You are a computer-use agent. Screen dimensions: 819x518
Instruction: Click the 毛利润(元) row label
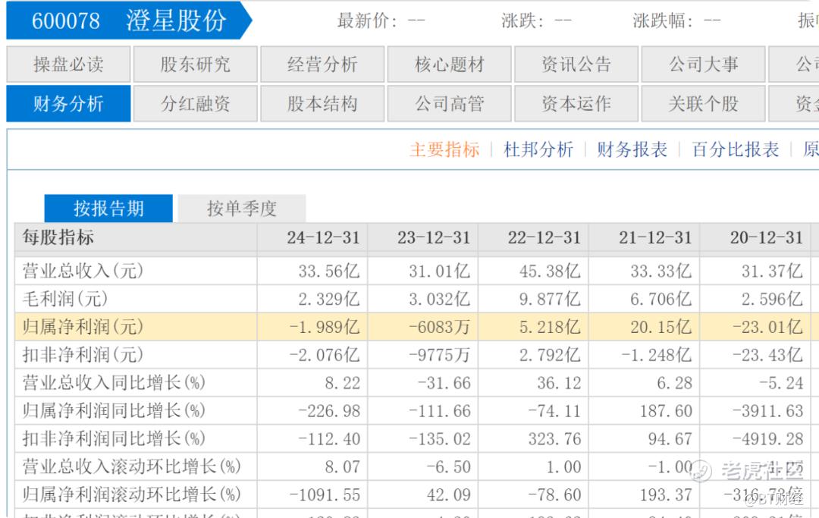(65, 300)
